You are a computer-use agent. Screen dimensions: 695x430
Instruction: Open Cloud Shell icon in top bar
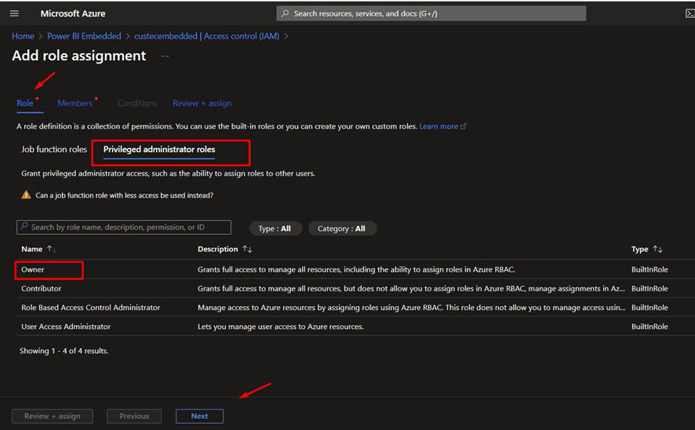tap(690, 14)
